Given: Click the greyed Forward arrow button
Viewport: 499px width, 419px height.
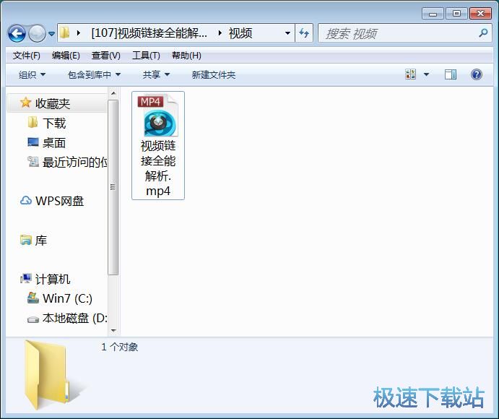Looking at the screenshot, I should [x=38, y=33].
